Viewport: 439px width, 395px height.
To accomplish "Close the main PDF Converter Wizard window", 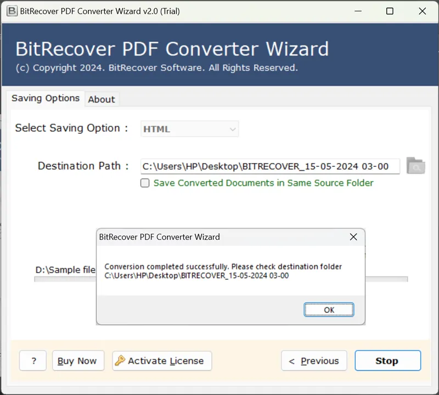I will point(423,11).
